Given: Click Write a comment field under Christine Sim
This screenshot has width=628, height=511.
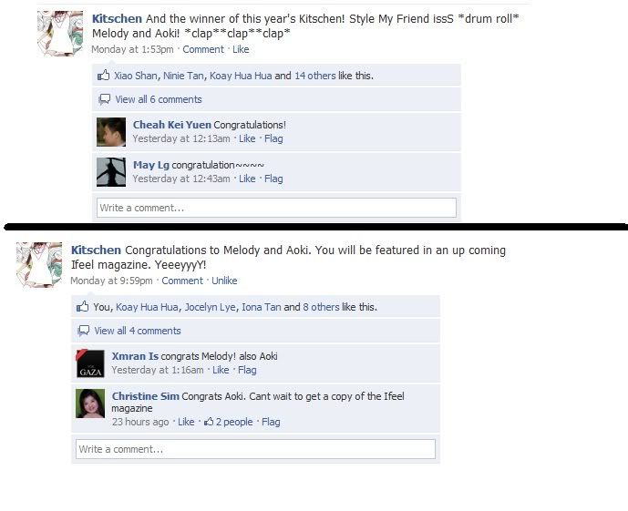Looking at the screenshot, I should point(255,449).
